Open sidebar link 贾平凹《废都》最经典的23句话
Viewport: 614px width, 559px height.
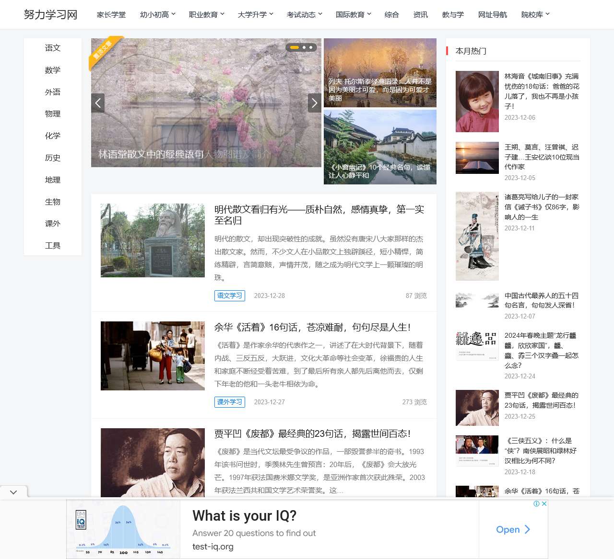542,400
